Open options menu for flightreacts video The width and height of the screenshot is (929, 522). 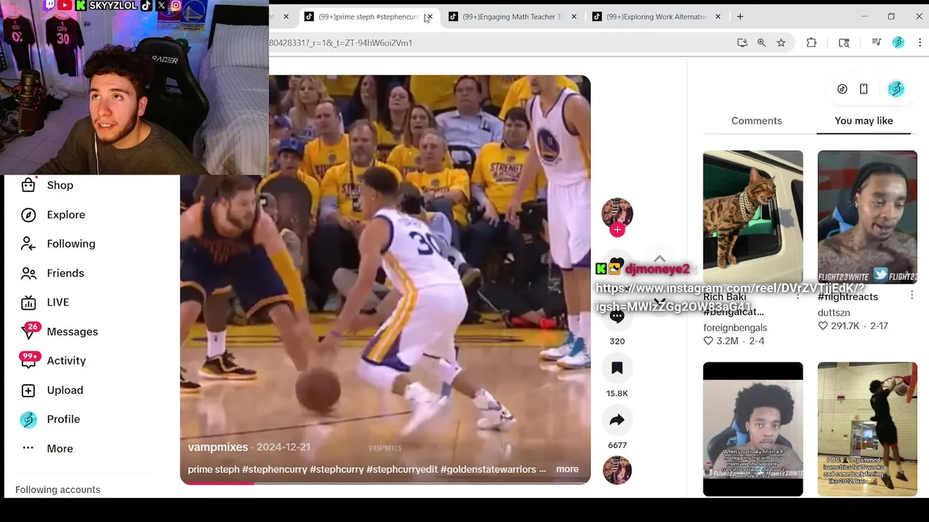(x=912, y=296)
